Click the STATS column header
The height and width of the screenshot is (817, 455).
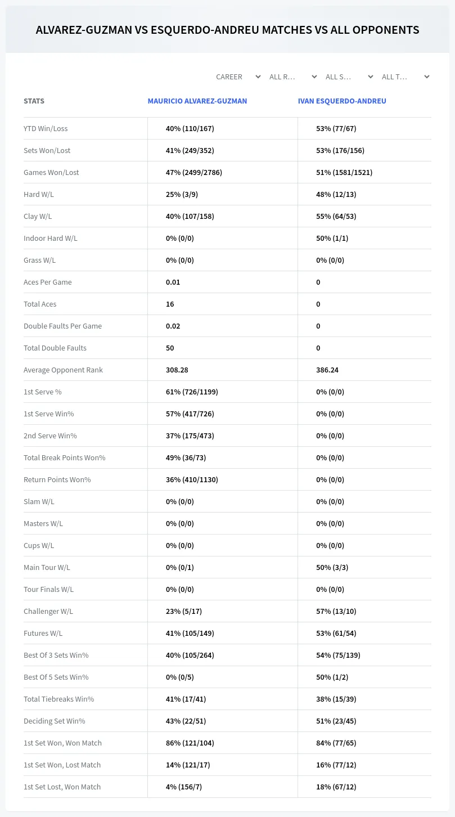(x=34, y=101)
